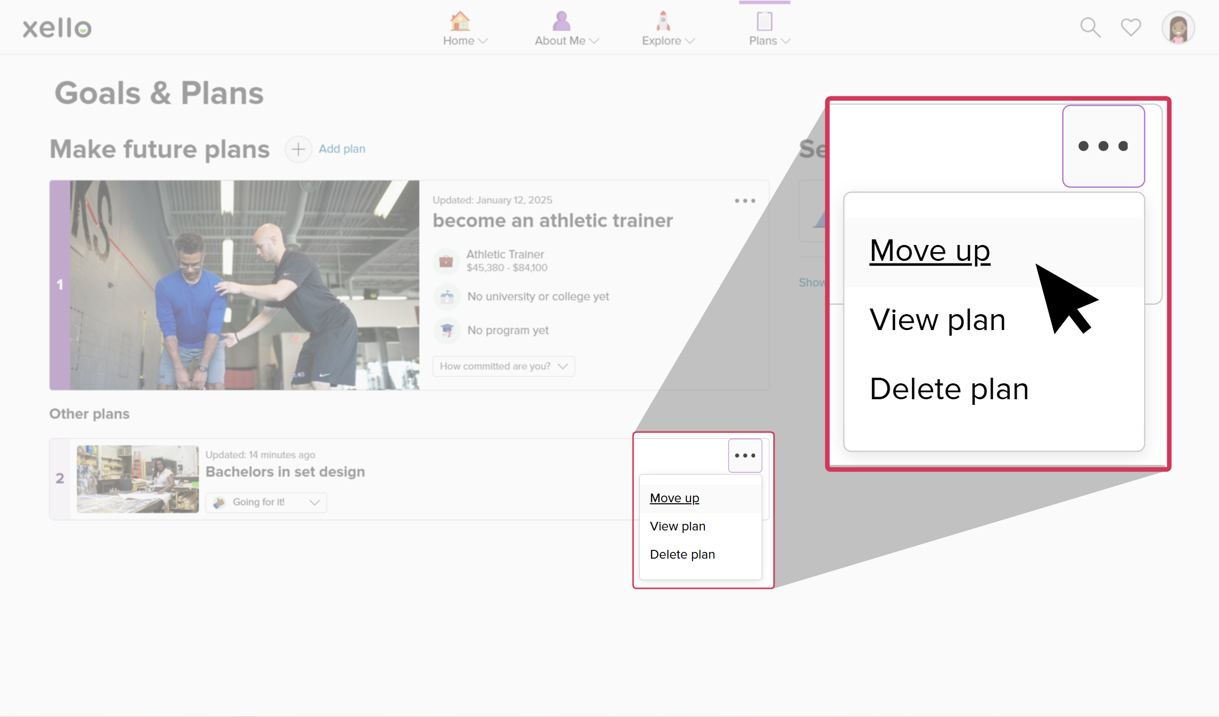Open the Home house icon menu
This screenshot has height=717, width=1219.
pyautogui.click(x=460, y=22)
